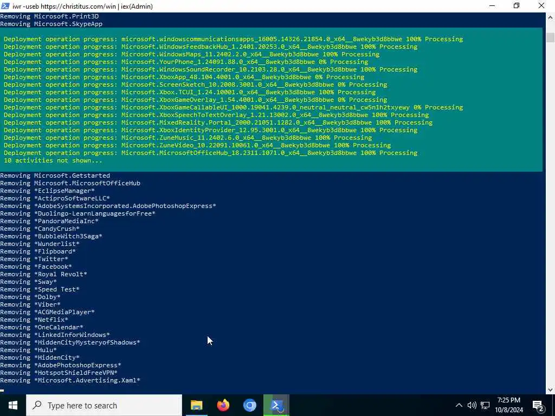Viewport: 555px width, 416px height.
Task: Open File Explorer from the taskbar
Action: 196,405
